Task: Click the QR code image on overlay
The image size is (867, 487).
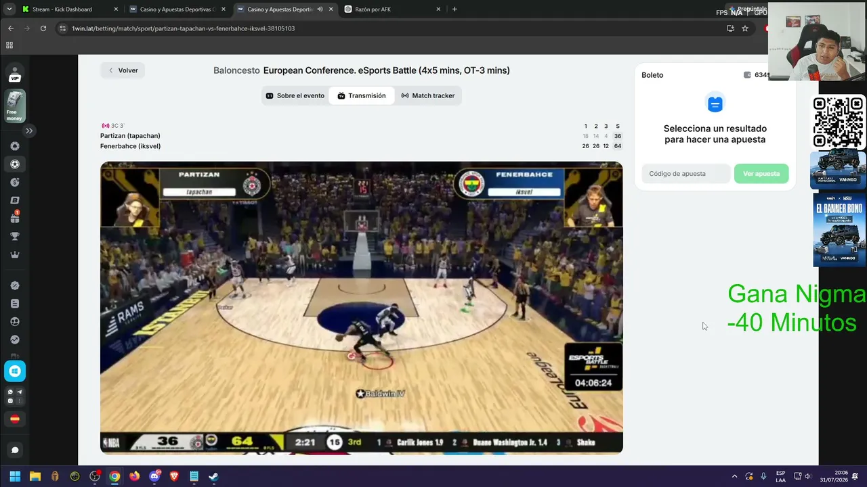Action: [839, 122]
